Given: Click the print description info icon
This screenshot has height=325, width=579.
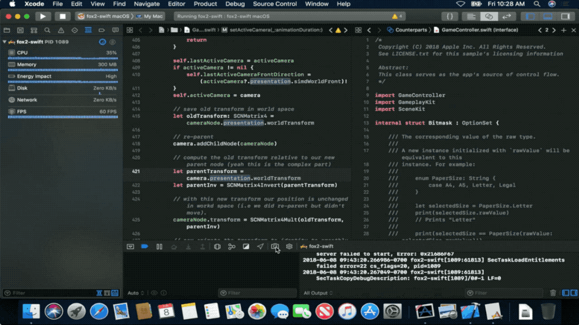Looking at the screenshot, I should [x=163, y=293].
